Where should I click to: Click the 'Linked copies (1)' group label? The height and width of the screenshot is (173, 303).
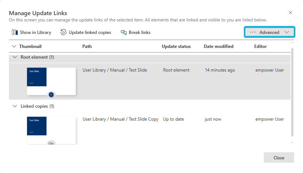click(37, 106)
